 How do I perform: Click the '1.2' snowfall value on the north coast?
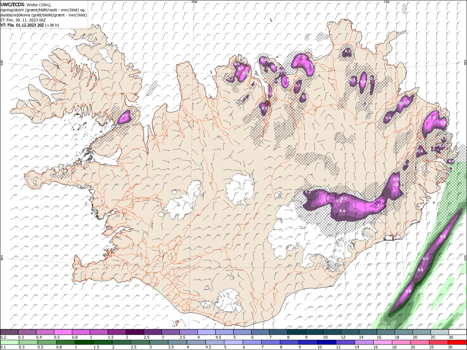point(302,58)
